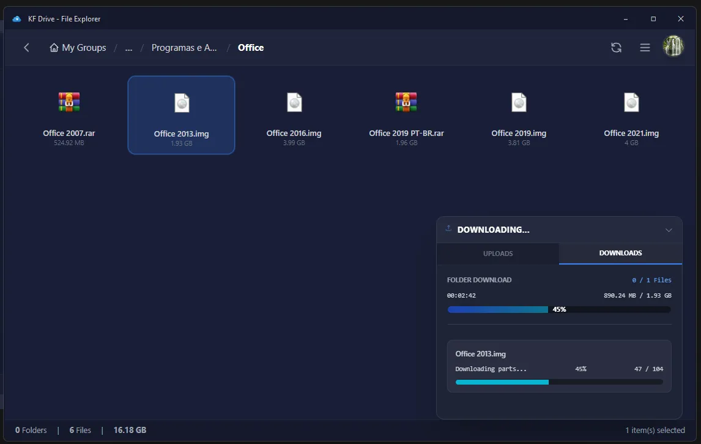Viewport: 701px width, 444px height.
Task: Select the Office 2007.rar archive icon
Action: tap(69, 102)
